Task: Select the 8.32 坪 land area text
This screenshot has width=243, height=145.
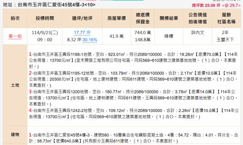Action: (74, 40)
